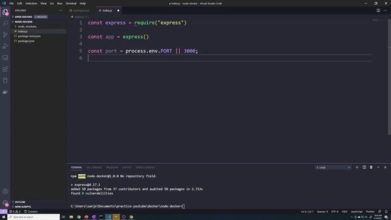Change the CRLF end of line setting
The width and height of the screenshot is (391, 220).
point(345,211)
